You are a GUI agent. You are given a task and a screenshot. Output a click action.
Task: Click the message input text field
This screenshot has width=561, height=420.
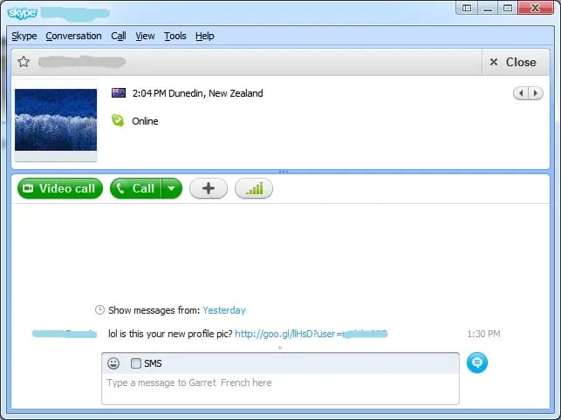(279, 389)
